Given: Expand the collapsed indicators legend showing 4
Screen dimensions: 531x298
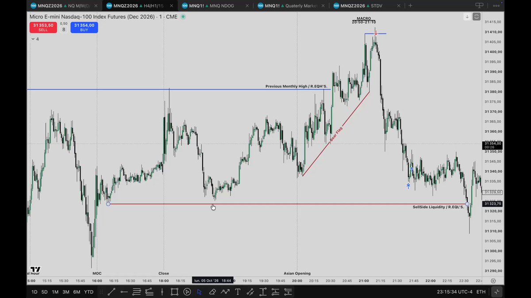Looking at the screenshot, I should tap(35, 39).
